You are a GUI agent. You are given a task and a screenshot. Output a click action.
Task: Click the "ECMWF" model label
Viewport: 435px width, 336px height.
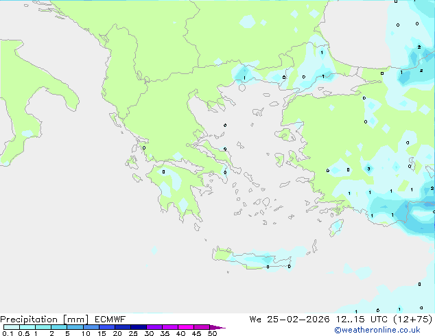[x=110, y=320]
